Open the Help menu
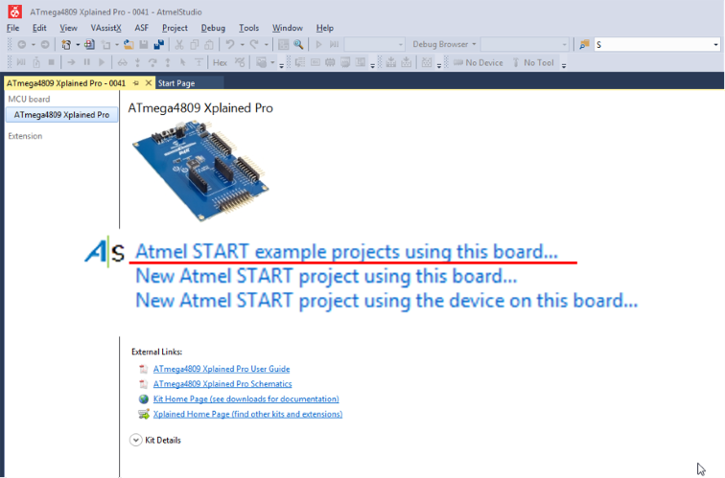 (324, 28)
